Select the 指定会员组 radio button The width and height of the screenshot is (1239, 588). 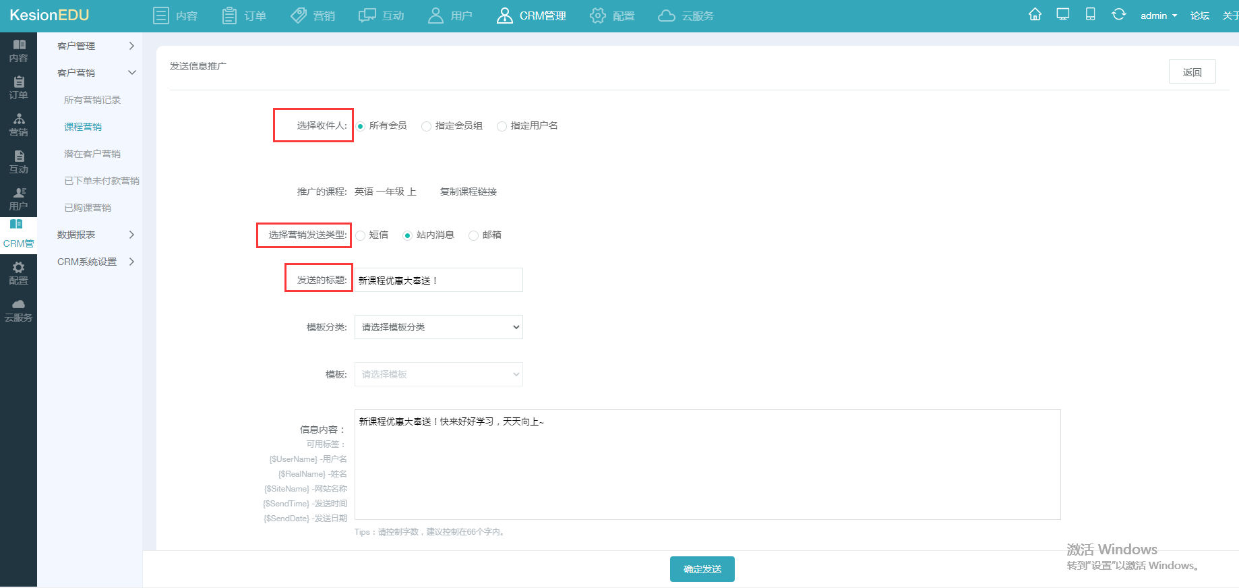[x=426, y=126]
